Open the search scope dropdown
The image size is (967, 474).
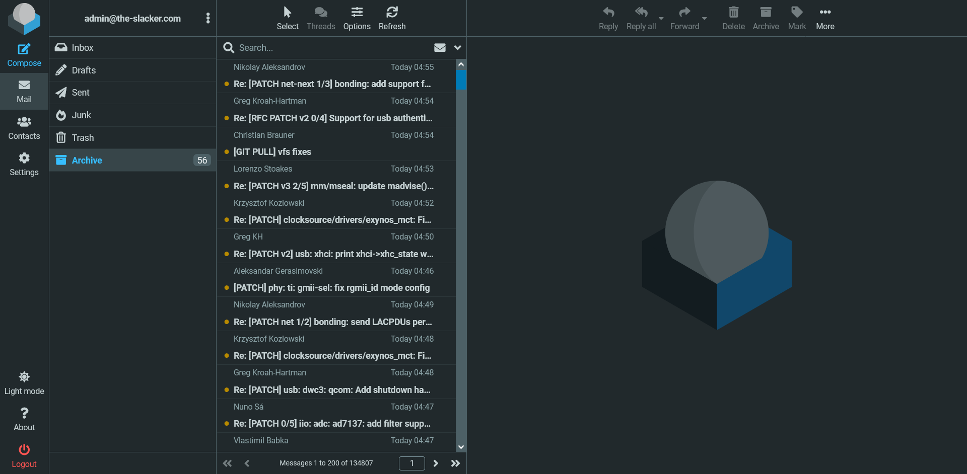pos(457,47)
